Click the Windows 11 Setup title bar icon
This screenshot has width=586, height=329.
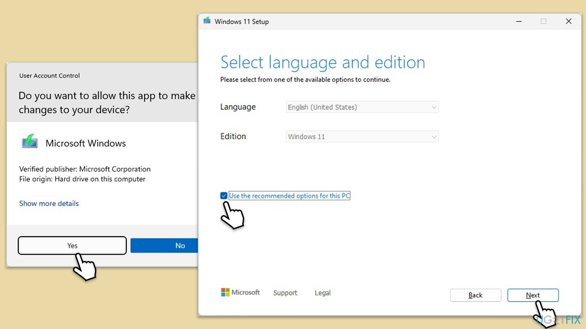(207, 21)
